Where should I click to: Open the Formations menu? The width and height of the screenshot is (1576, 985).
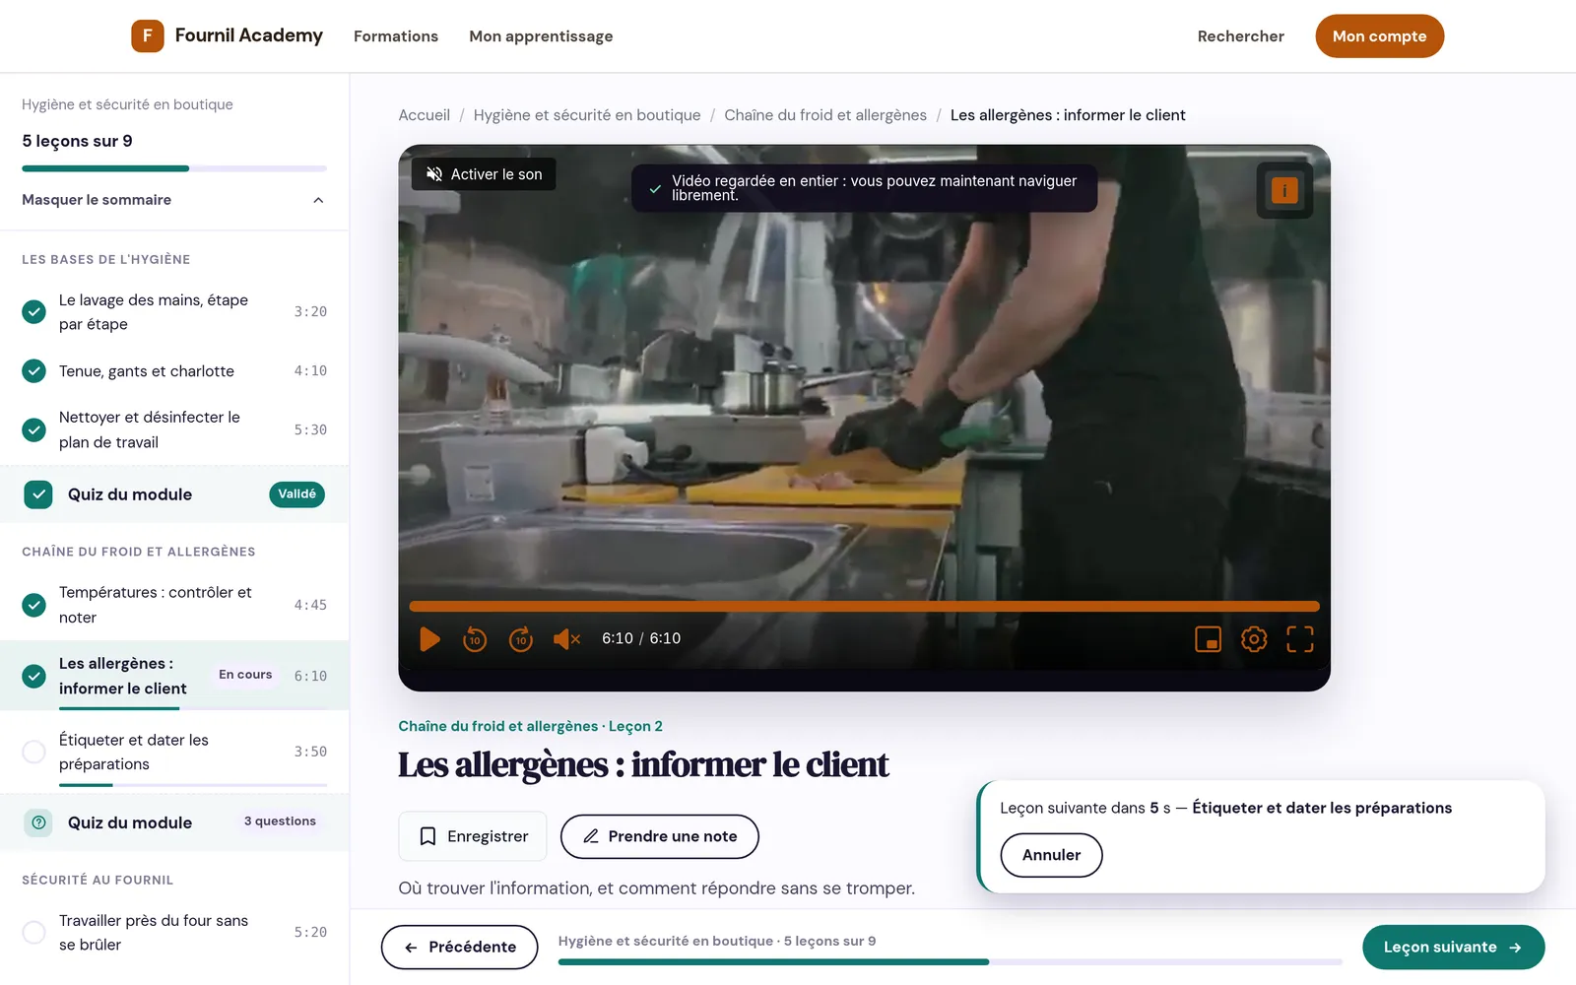pyautogui.click(x=396, y=36)
